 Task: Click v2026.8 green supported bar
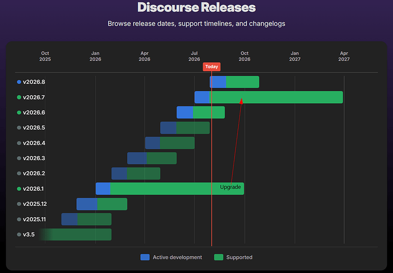pos(243,82)
